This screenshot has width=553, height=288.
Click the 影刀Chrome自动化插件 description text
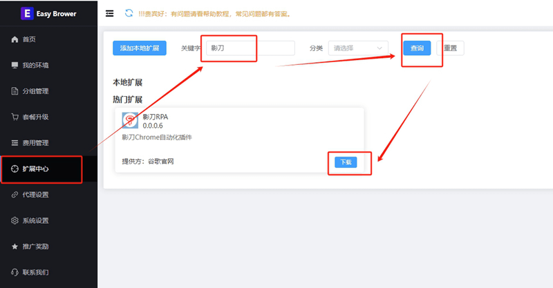(157, 137)
